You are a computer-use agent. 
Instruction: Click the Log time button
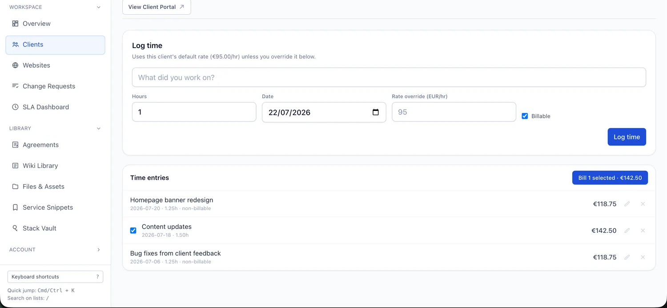click(x=627, y=137)
